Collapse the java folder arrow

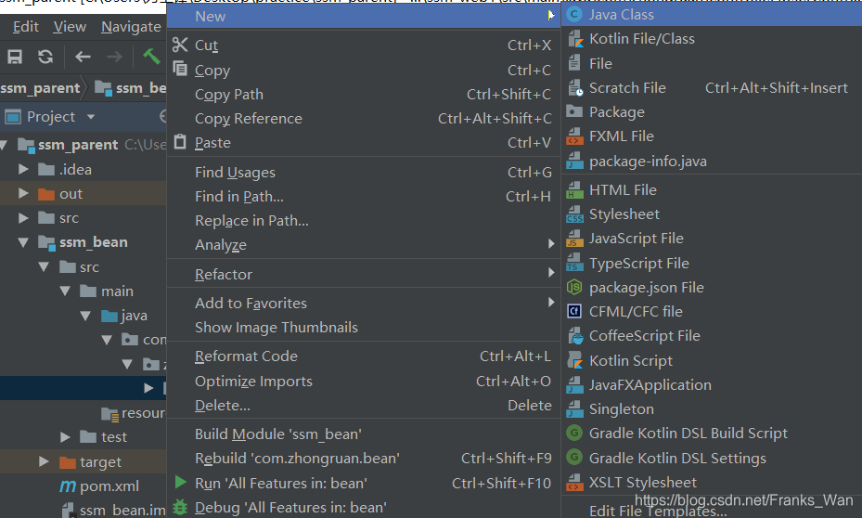click(85, 316)
